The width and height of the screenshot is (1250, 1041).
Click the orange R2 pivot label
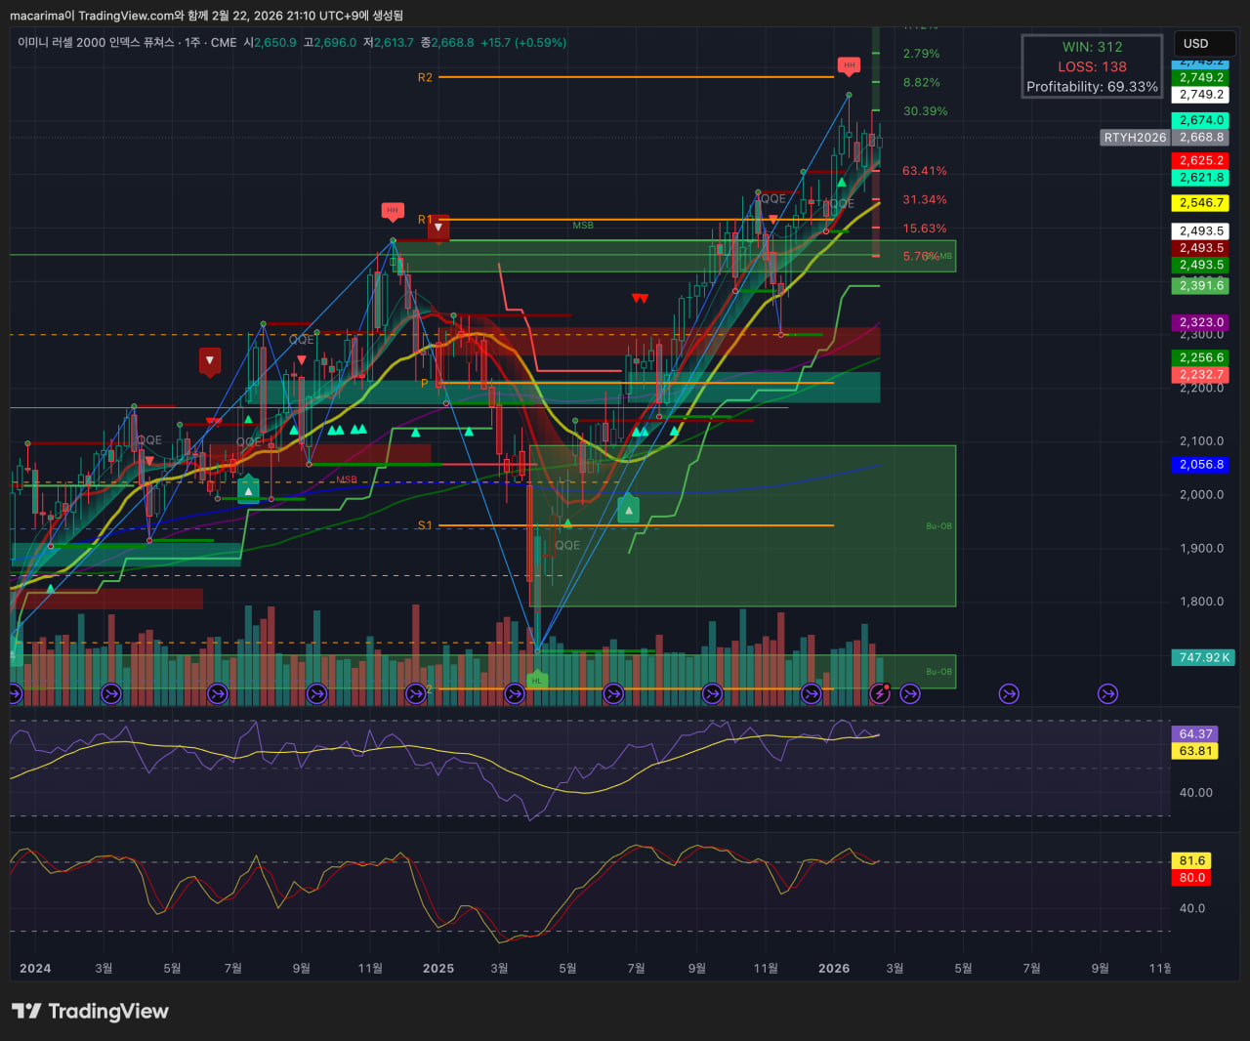[425, 77]
